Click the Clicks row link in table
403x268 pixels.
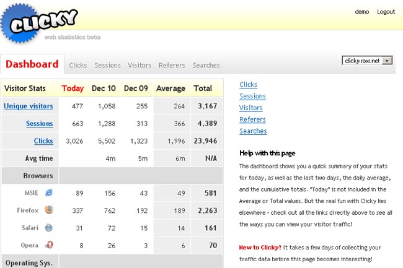tap(43, 141)
